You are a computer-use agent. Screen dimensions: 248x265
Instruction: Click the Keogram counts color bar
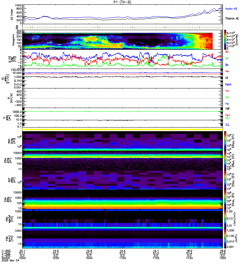[x=225, y=39]
